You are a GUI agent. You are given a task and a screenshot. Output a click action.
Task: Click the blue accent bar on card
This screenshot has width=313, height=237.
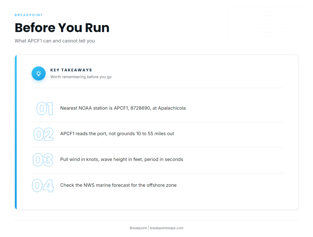(x=16, y=132)
